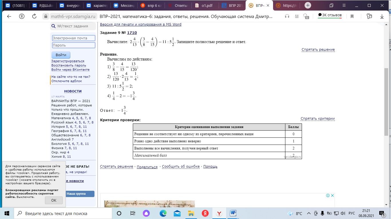Open Microsoft Edge from taskbar
Viewport: 391px width, 219px height.
point(163,213)
